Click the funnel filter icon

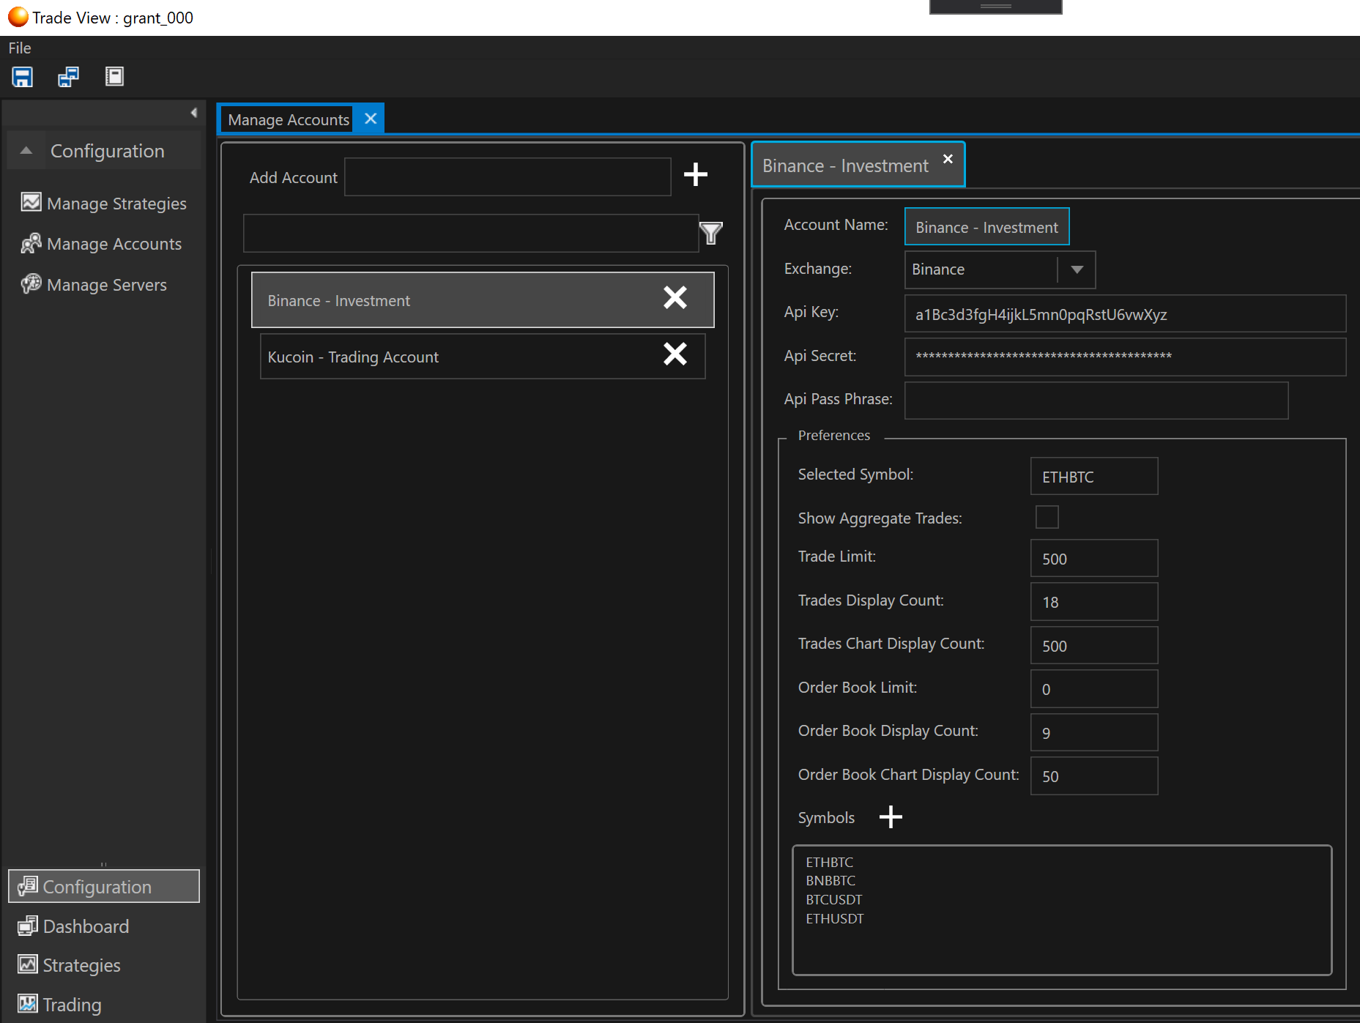point(710,233)
